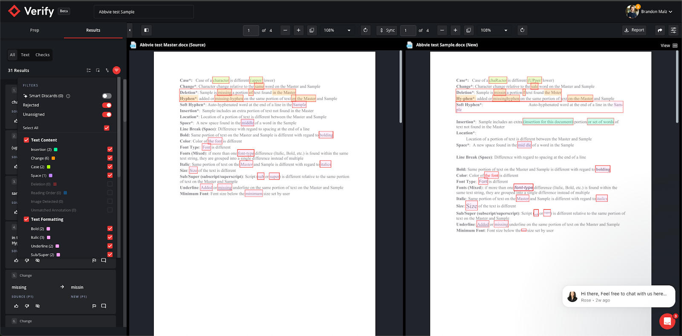Click the green Insertion color swatch
Screen dimensions: 682x336
[55, 150]
